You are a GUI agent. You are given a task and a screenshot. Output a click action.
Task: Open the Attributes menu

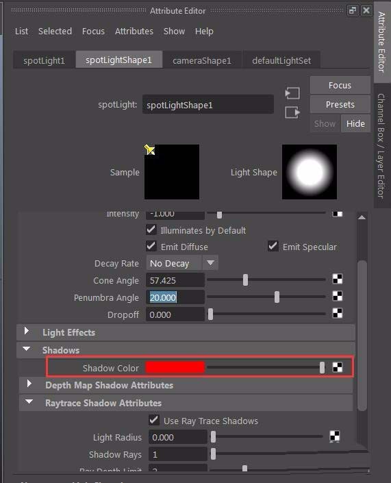134,31
